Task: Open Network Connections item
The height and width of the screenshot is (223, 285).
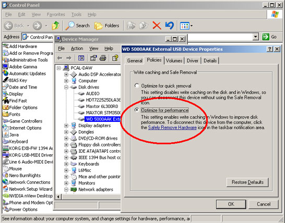Action: [27, 182]
